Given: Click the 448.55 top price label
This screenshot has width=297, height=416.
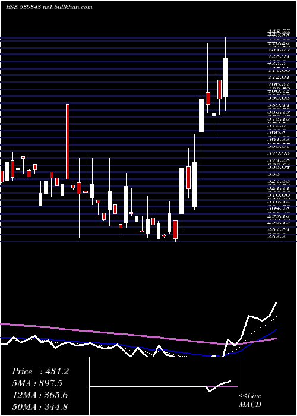Looking at the screenshot, I should coord(279,33).
